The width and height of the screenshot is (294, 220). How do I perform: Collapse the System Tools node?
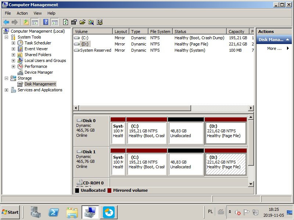pos(6,37)
